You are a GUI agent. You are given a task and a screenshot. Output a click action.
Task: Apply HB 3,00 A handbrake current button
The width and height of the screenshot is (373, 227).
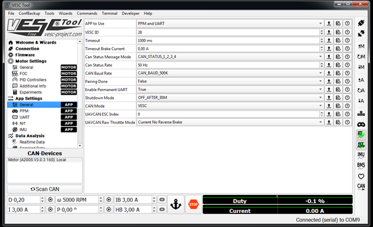pos(162,209)
